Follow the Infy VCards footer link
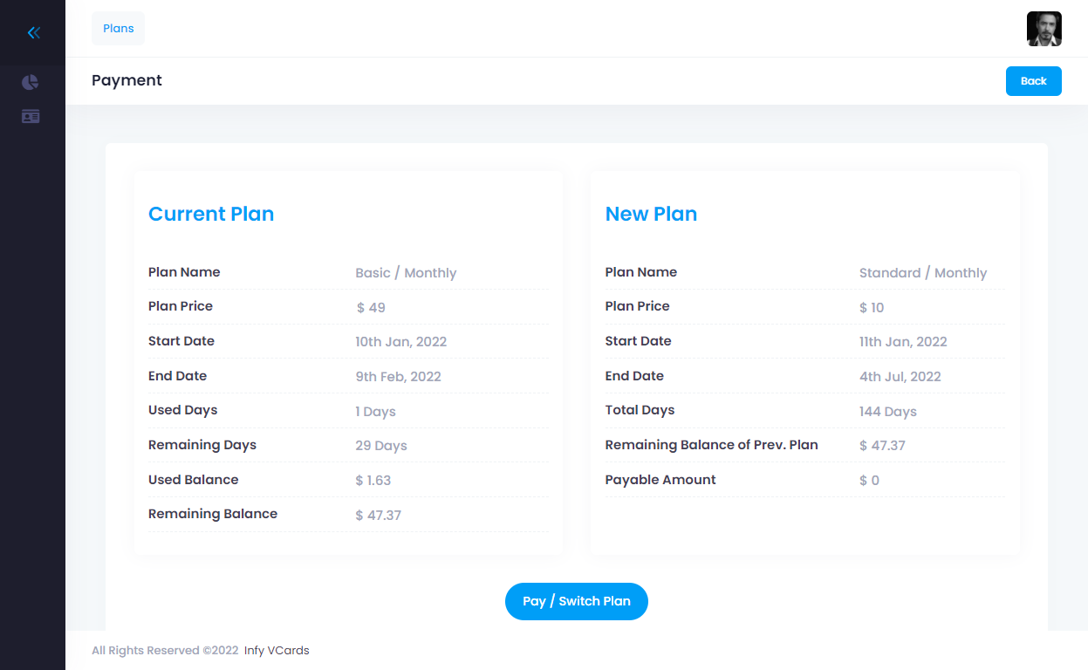The image size is (1088, 670). coord(277,650)
